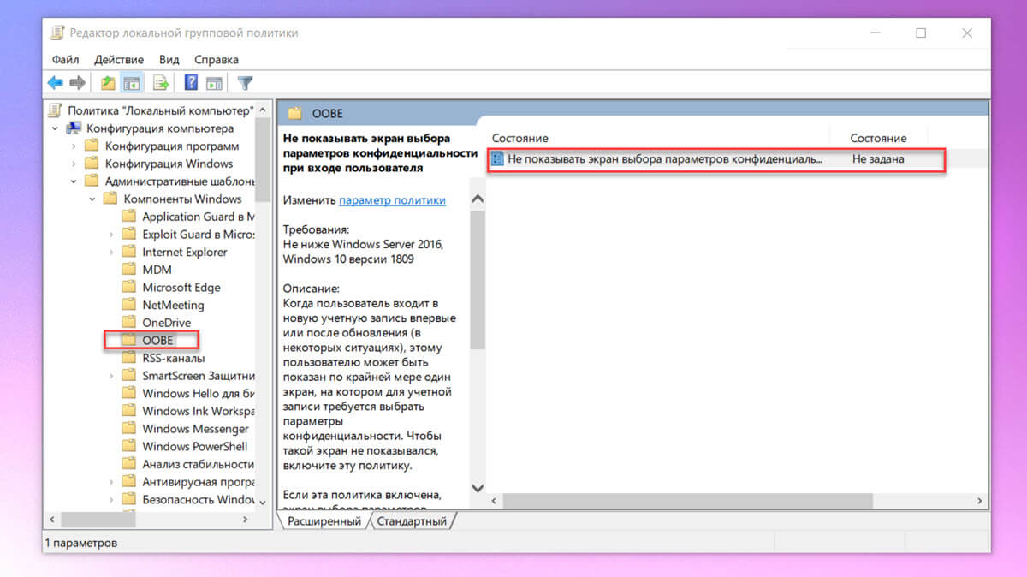
Task: Go up one level via folder-arrow icon
Action: (x=108, y=83)
